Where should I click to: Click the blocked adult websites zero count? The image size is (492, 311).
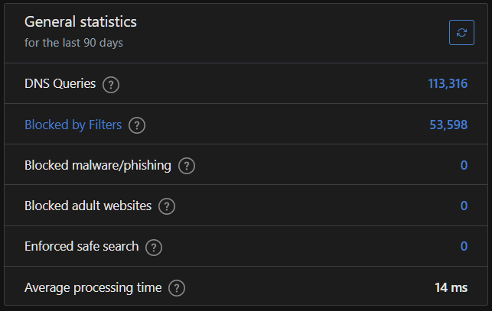(x=464, y=206)
